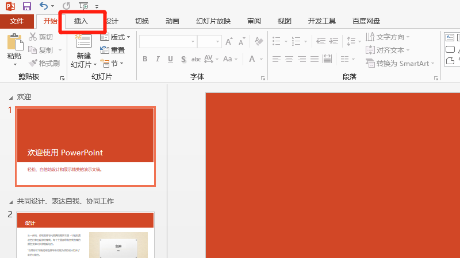Toggle text Shadow formatting

point(183,59)
